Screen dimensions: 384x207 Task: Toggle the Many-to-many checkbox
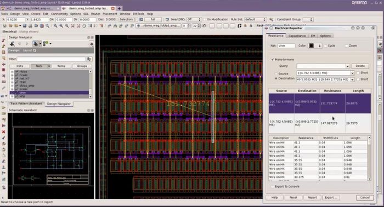pos(273,59)
